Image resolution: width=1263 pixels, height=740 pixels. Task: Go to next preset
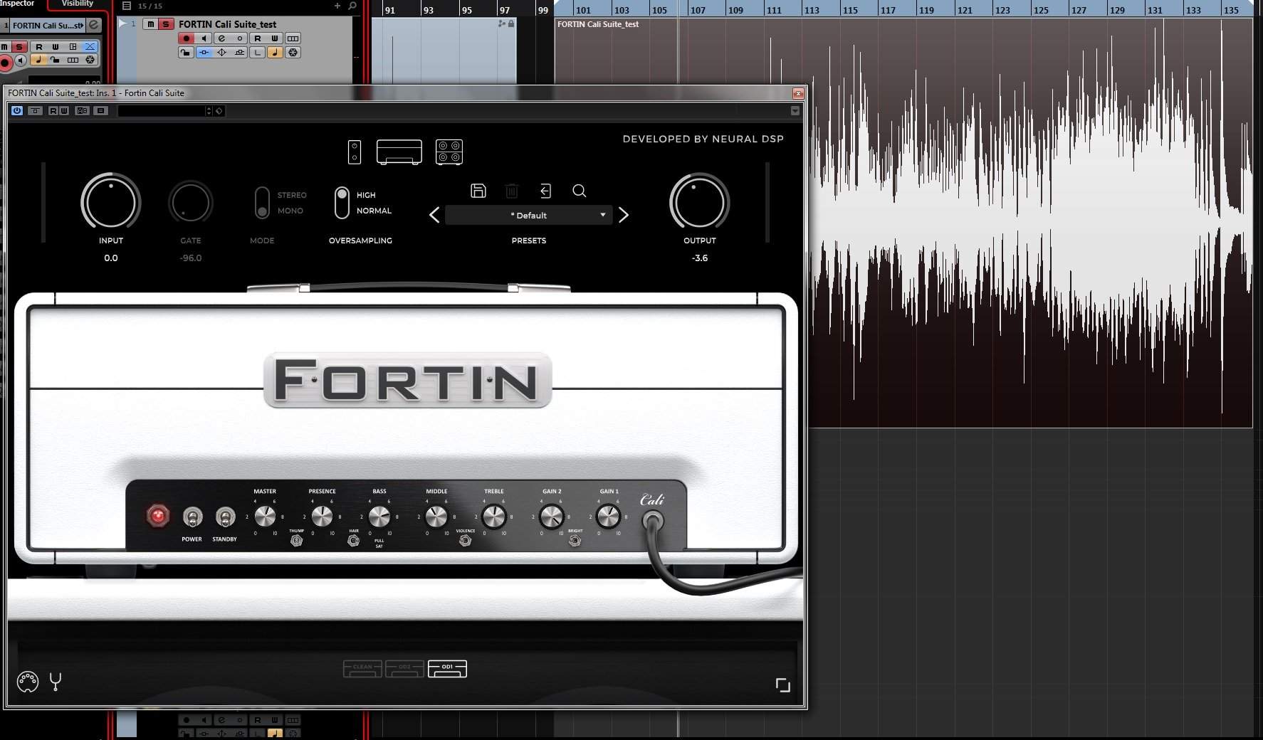coord(624,215)
